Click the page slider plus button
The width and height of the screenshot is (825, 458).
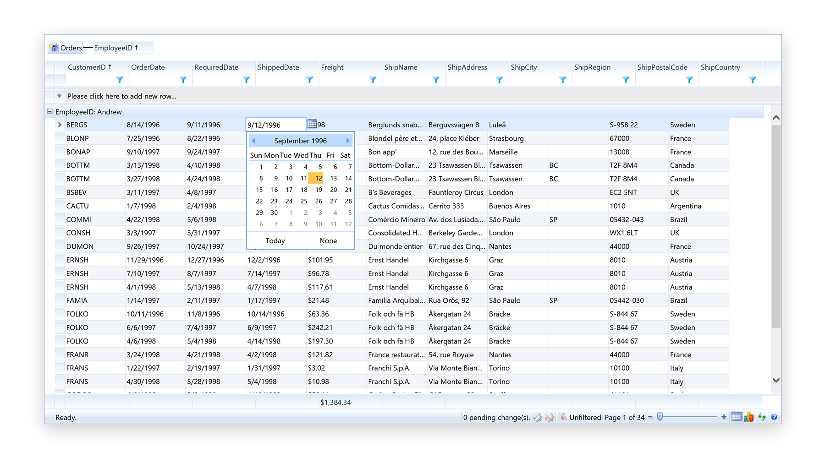coord(724,417)
